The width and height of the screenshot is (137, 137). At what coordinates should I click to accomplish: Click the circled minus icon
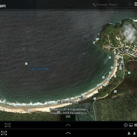coord(126,125)
